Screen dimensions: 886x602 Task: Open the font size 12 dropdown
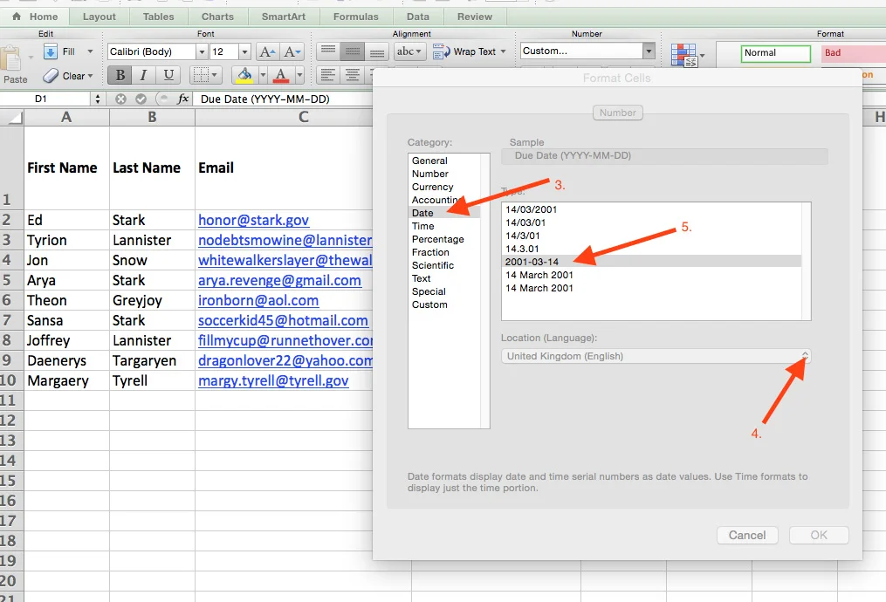[x=244, y=52]
